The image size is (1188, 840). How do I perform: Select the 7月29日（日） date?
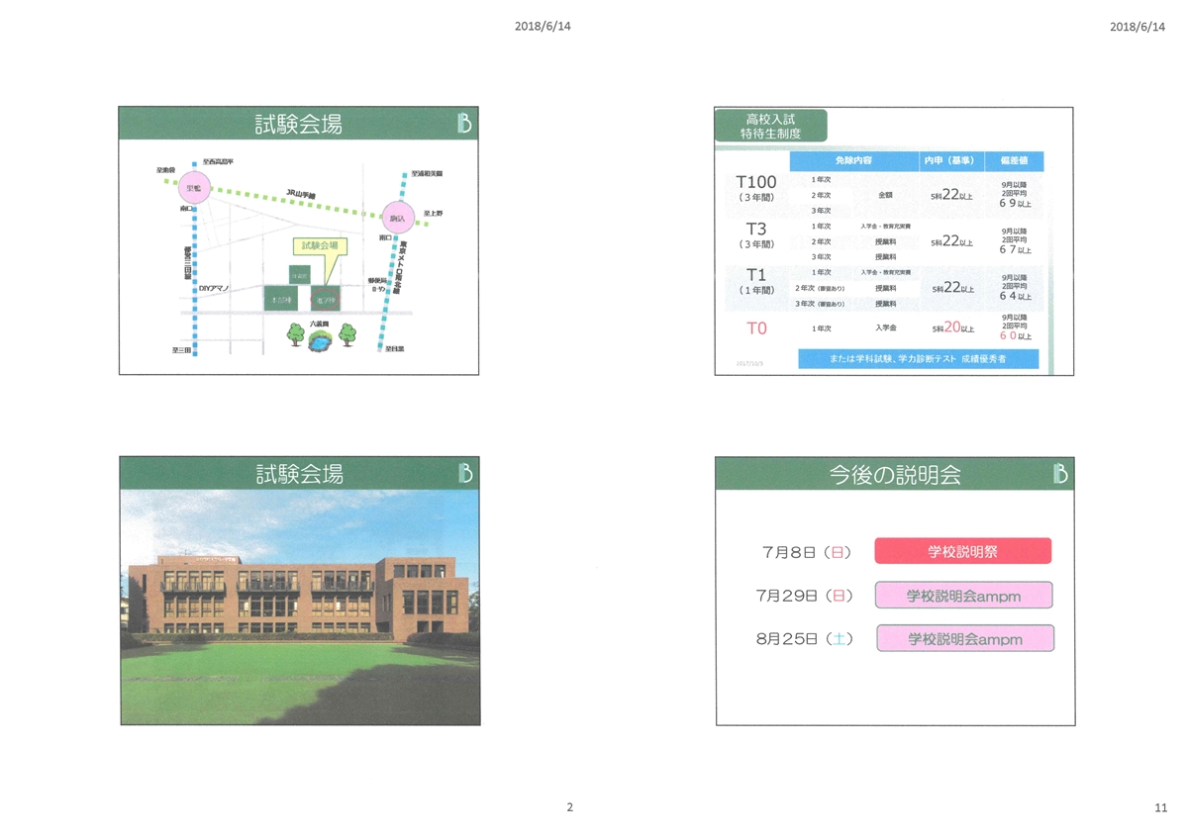[805, 596]
